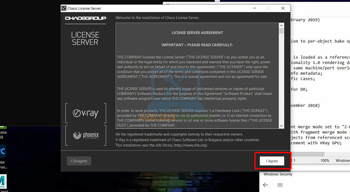
Task: Open the Windows Security hamburger menu
Action: click(280, 185)
